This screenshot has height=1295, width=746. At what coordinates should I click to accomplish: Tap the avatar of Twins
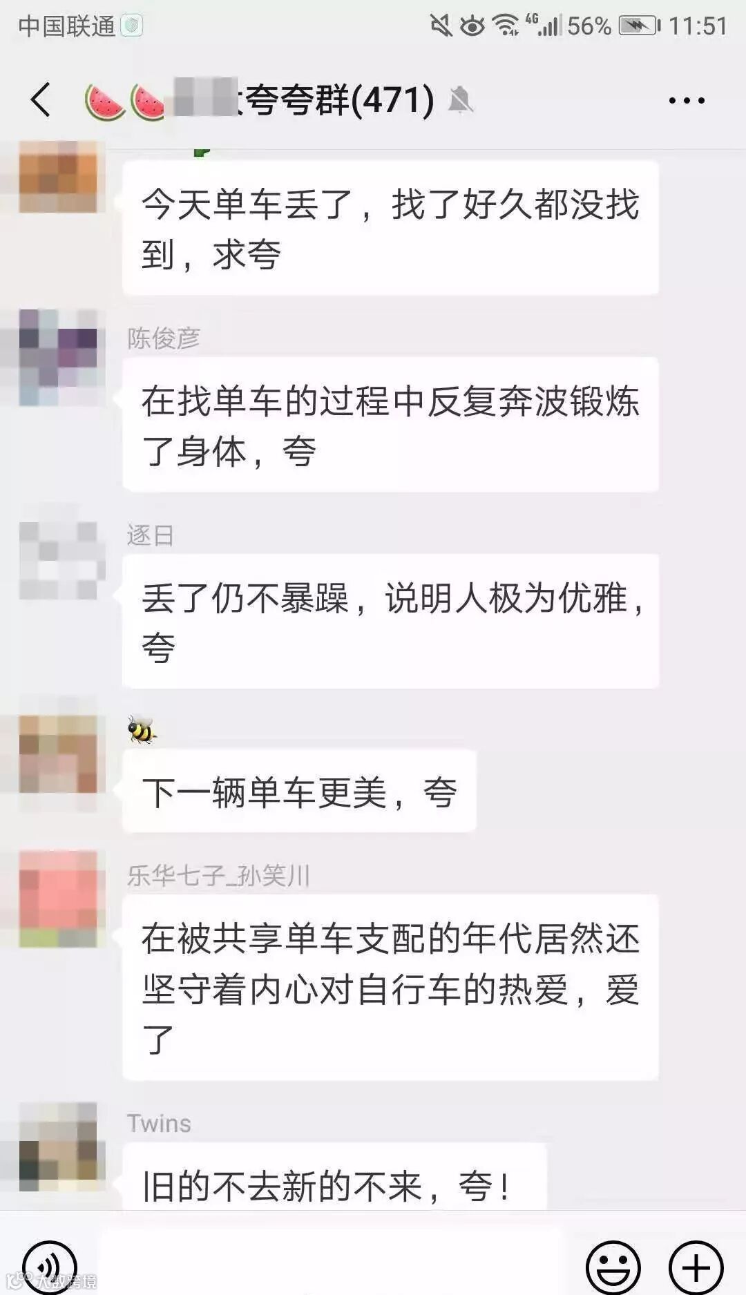pyautogui.click(x=58, y=1147)
